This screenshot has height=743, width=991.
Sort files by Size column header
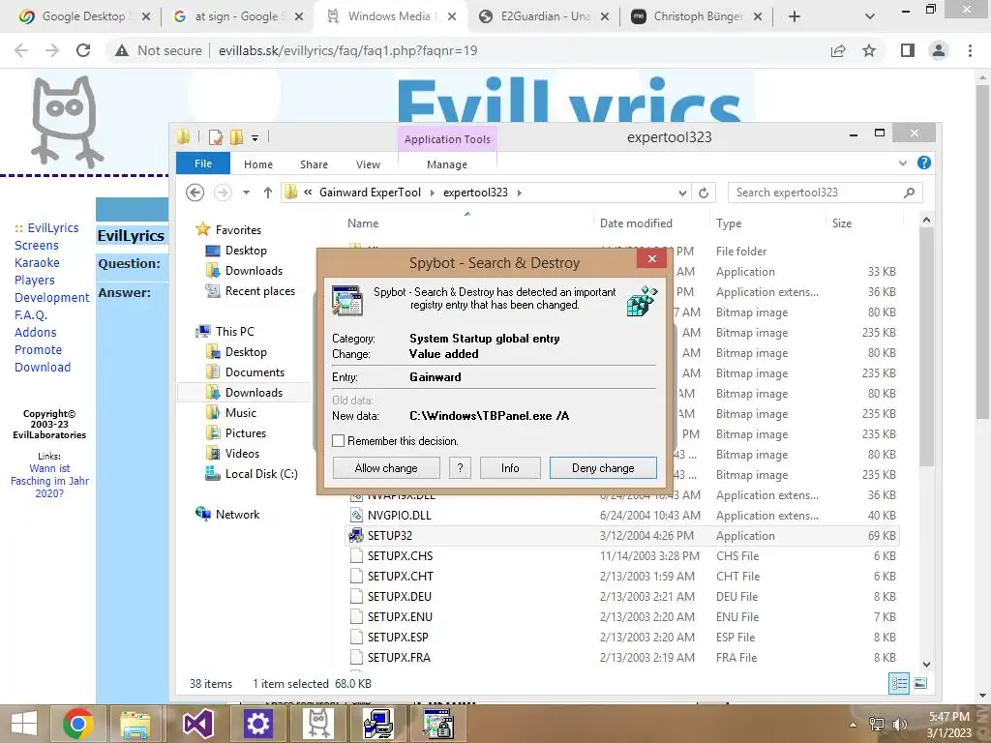click(x=842, y=223)
